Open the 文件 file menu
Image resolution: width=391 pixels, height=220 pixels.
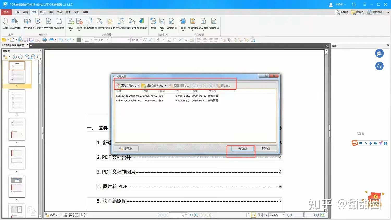(x=6, y=12)
